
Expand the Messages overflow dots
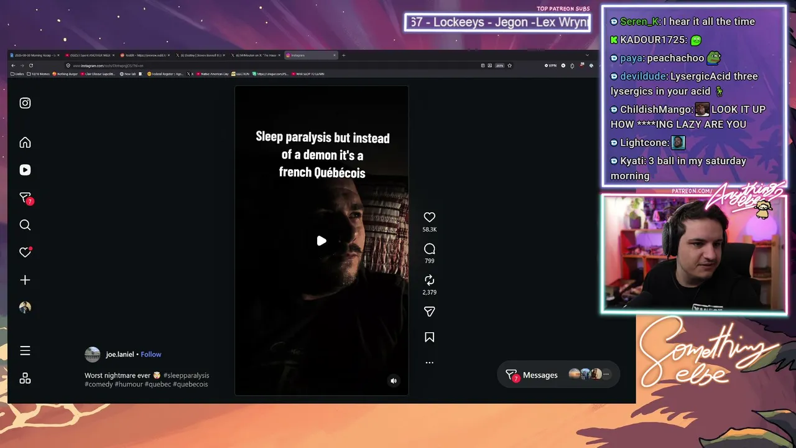pos(606,375)
